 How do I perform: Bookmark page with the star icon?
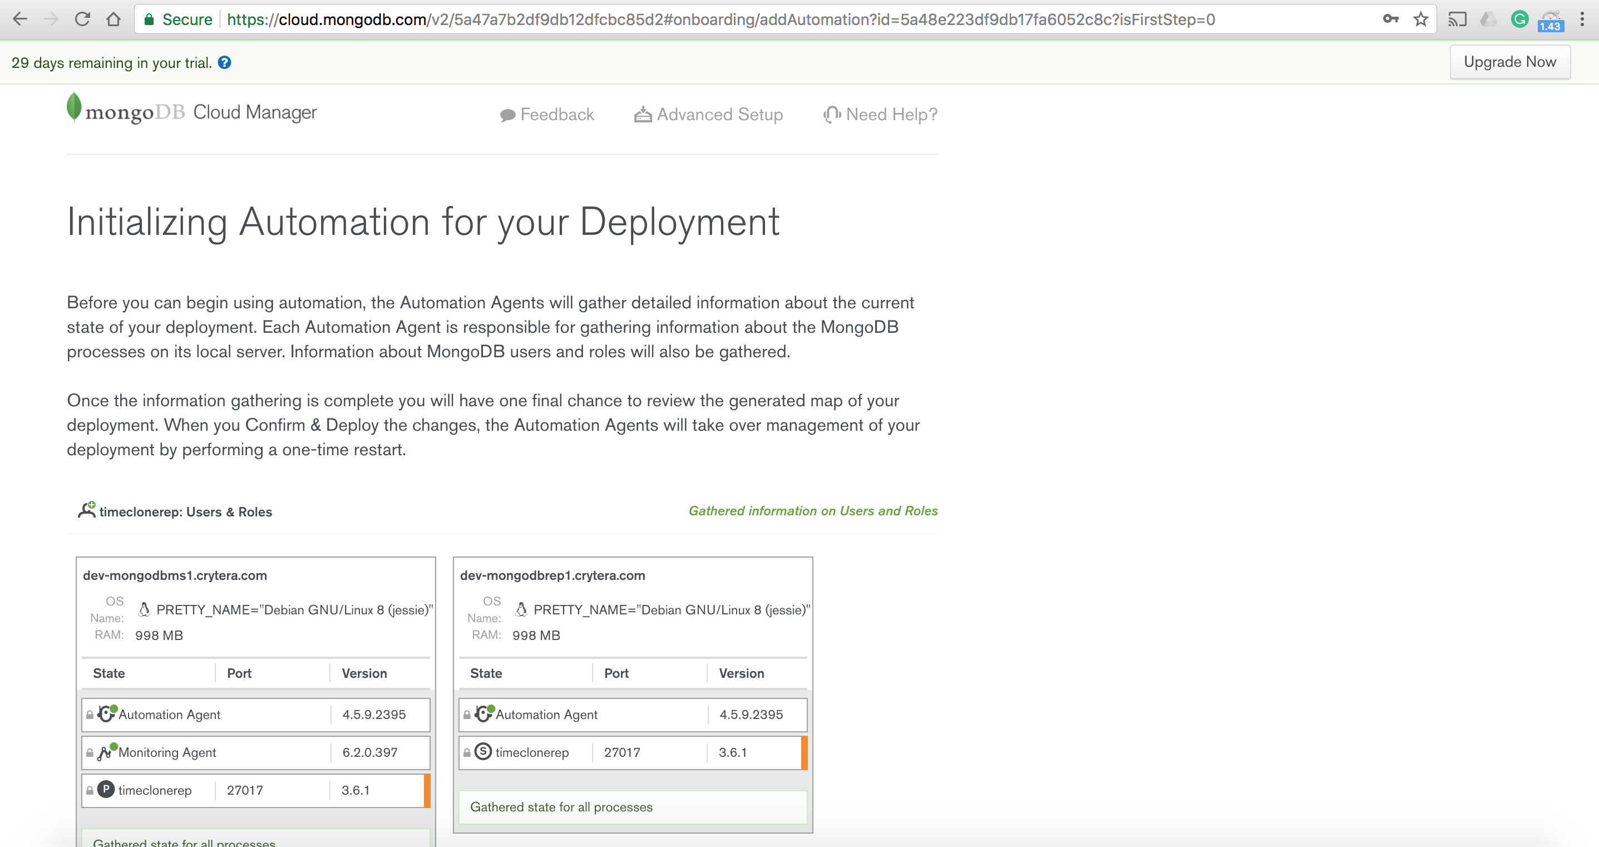(x=1421, y=19)
